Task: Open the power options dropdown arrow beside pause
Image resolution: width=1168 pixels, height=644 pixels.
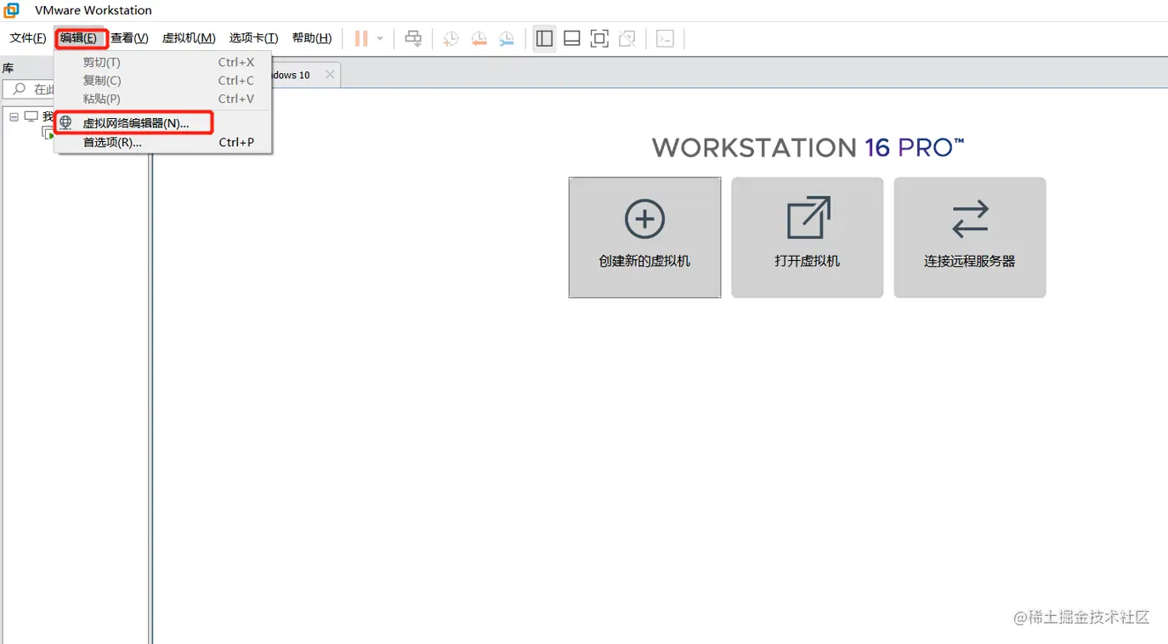Action: click(x=380, y=38)
